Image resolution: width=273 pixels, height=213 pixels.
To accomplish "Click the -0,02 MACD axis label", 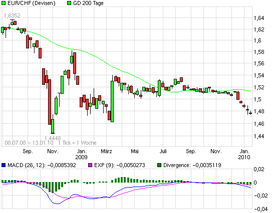I will (x=261, y=196).
